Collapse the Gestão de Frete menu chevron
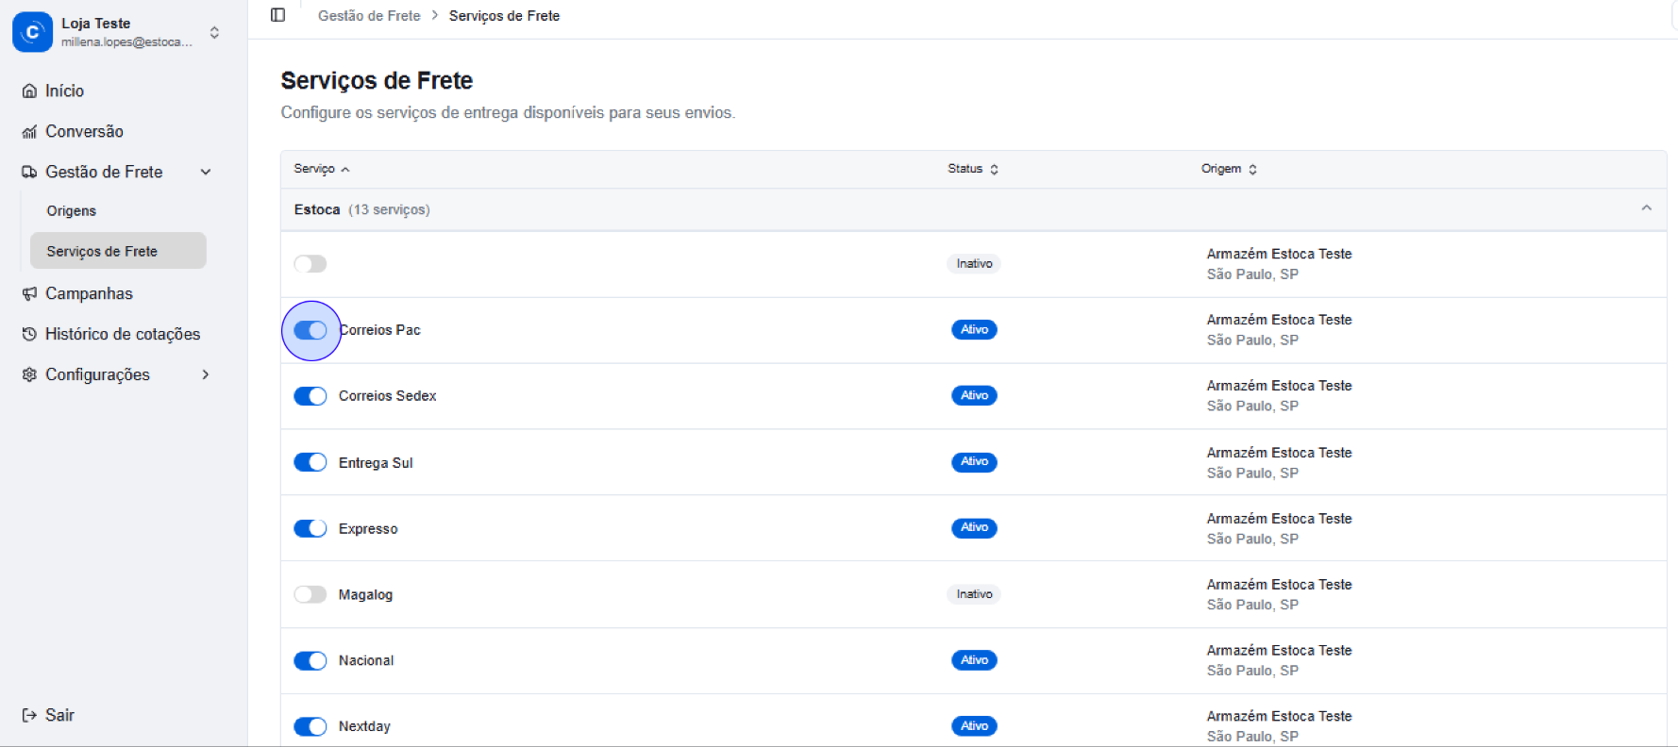This screenshot has height=747, width=1678. (x=206, y=173)
